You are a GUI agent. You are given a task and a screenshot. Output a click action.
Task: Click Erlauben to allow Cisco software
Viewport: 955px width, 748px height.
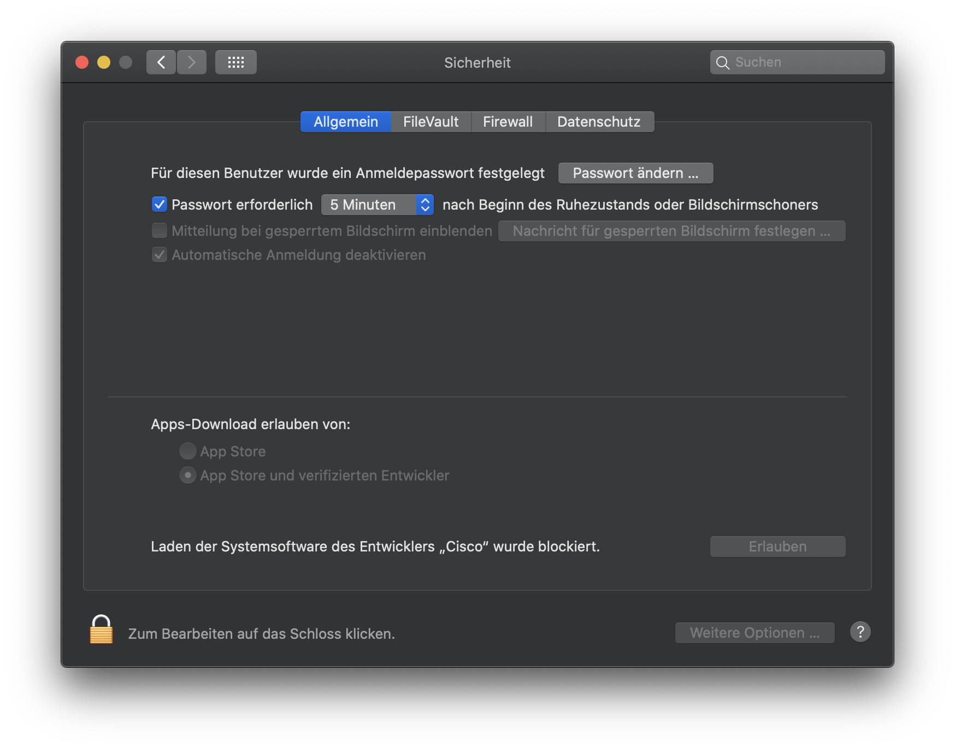[777, 547]
